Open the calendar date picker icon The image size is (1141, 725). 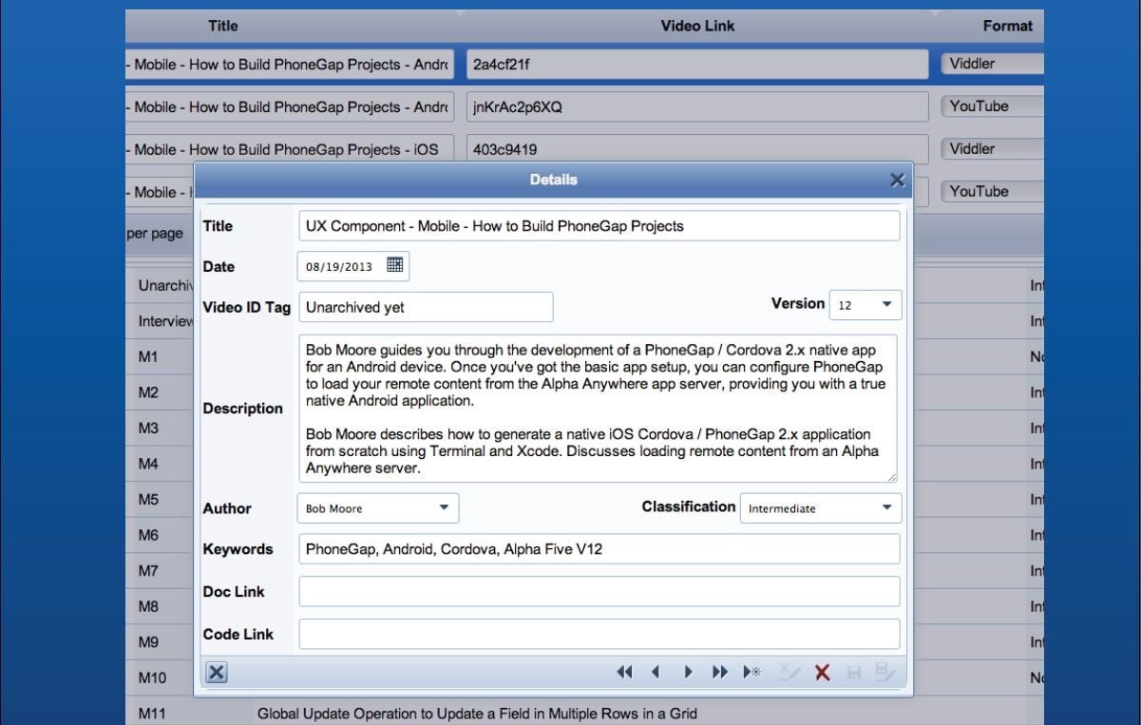[x=395, y=266]
